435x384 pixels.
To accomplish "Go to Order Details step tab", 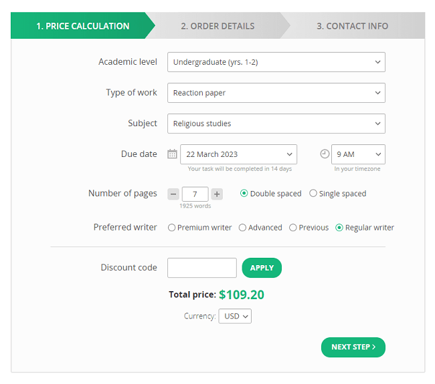I will tap(217, 26).
